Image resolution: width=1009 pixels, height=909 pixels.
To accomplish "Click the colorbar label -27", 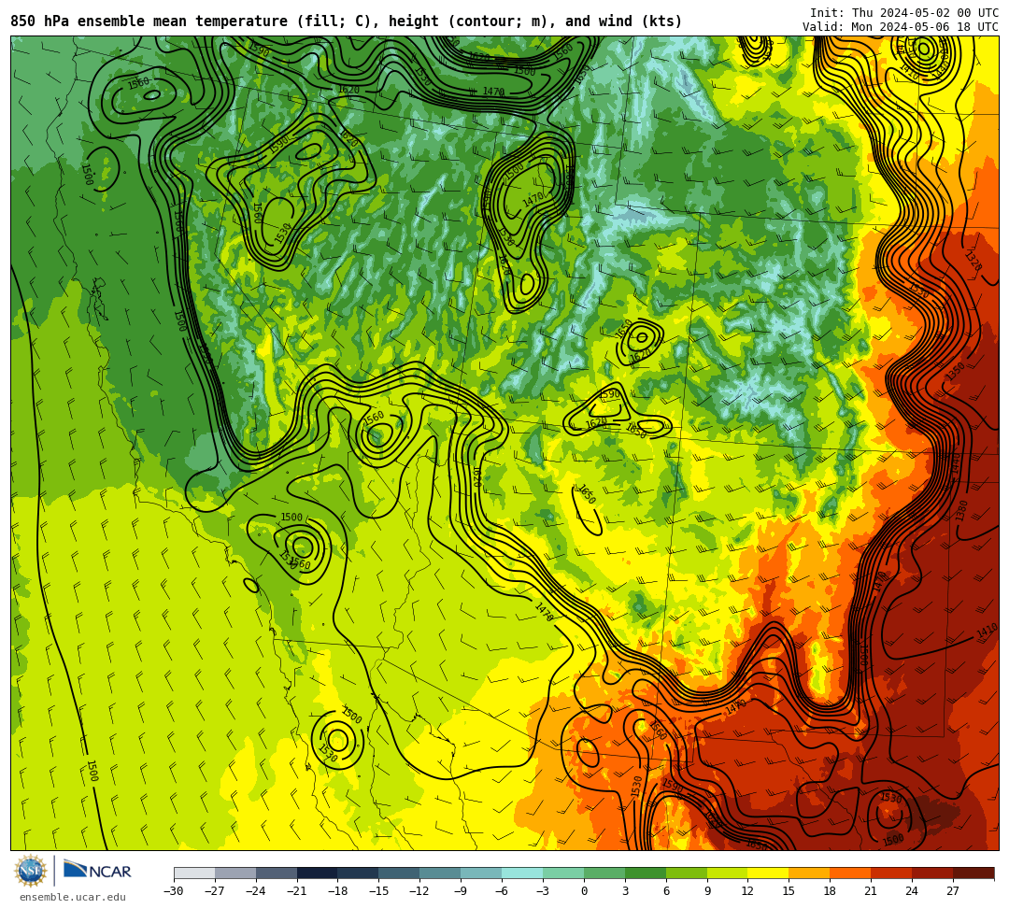I will (215, 891).
